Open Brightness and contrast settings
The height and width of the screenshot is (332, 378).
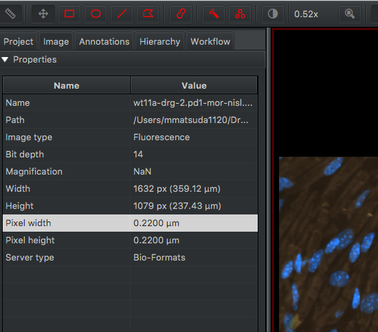click(273, 14)
